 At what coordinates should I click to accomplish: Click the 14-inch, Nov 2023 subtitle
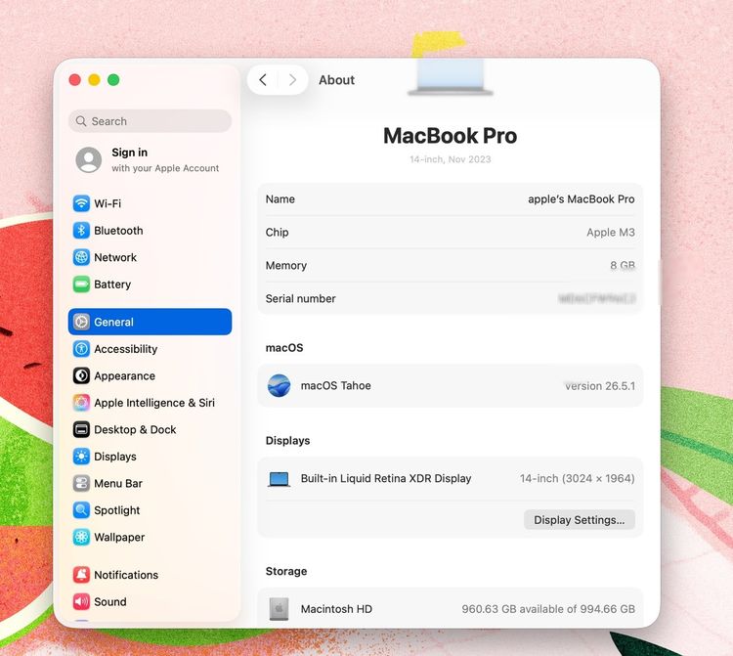pyautogui.click(x=451, y=159)
